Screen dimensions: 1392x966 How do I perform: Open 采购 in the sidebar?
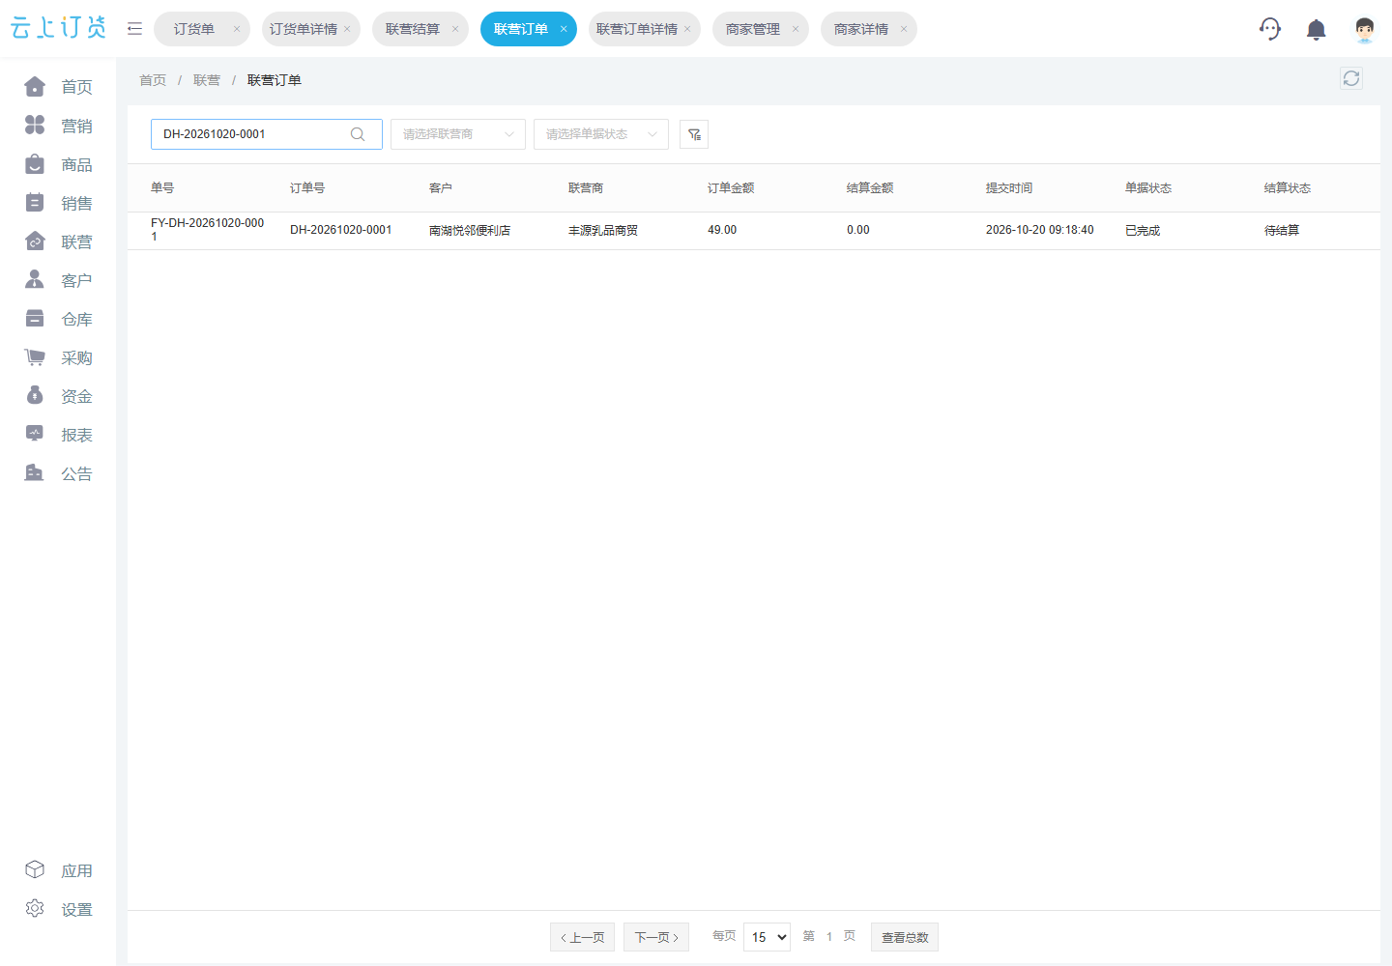(58, 357)
